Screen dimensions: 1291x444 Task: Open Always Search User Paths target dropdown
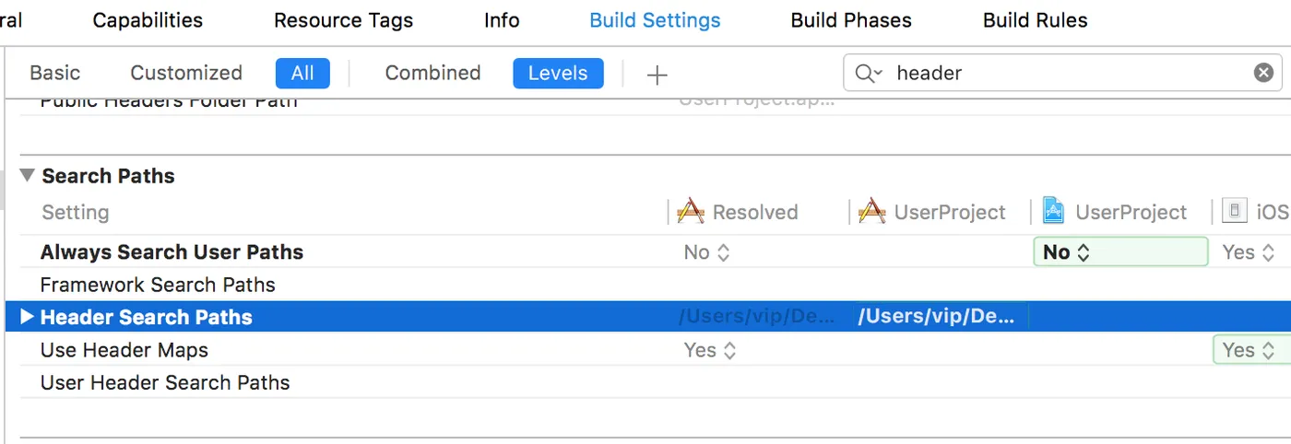pyautogui.click(x=1119, y=251)
